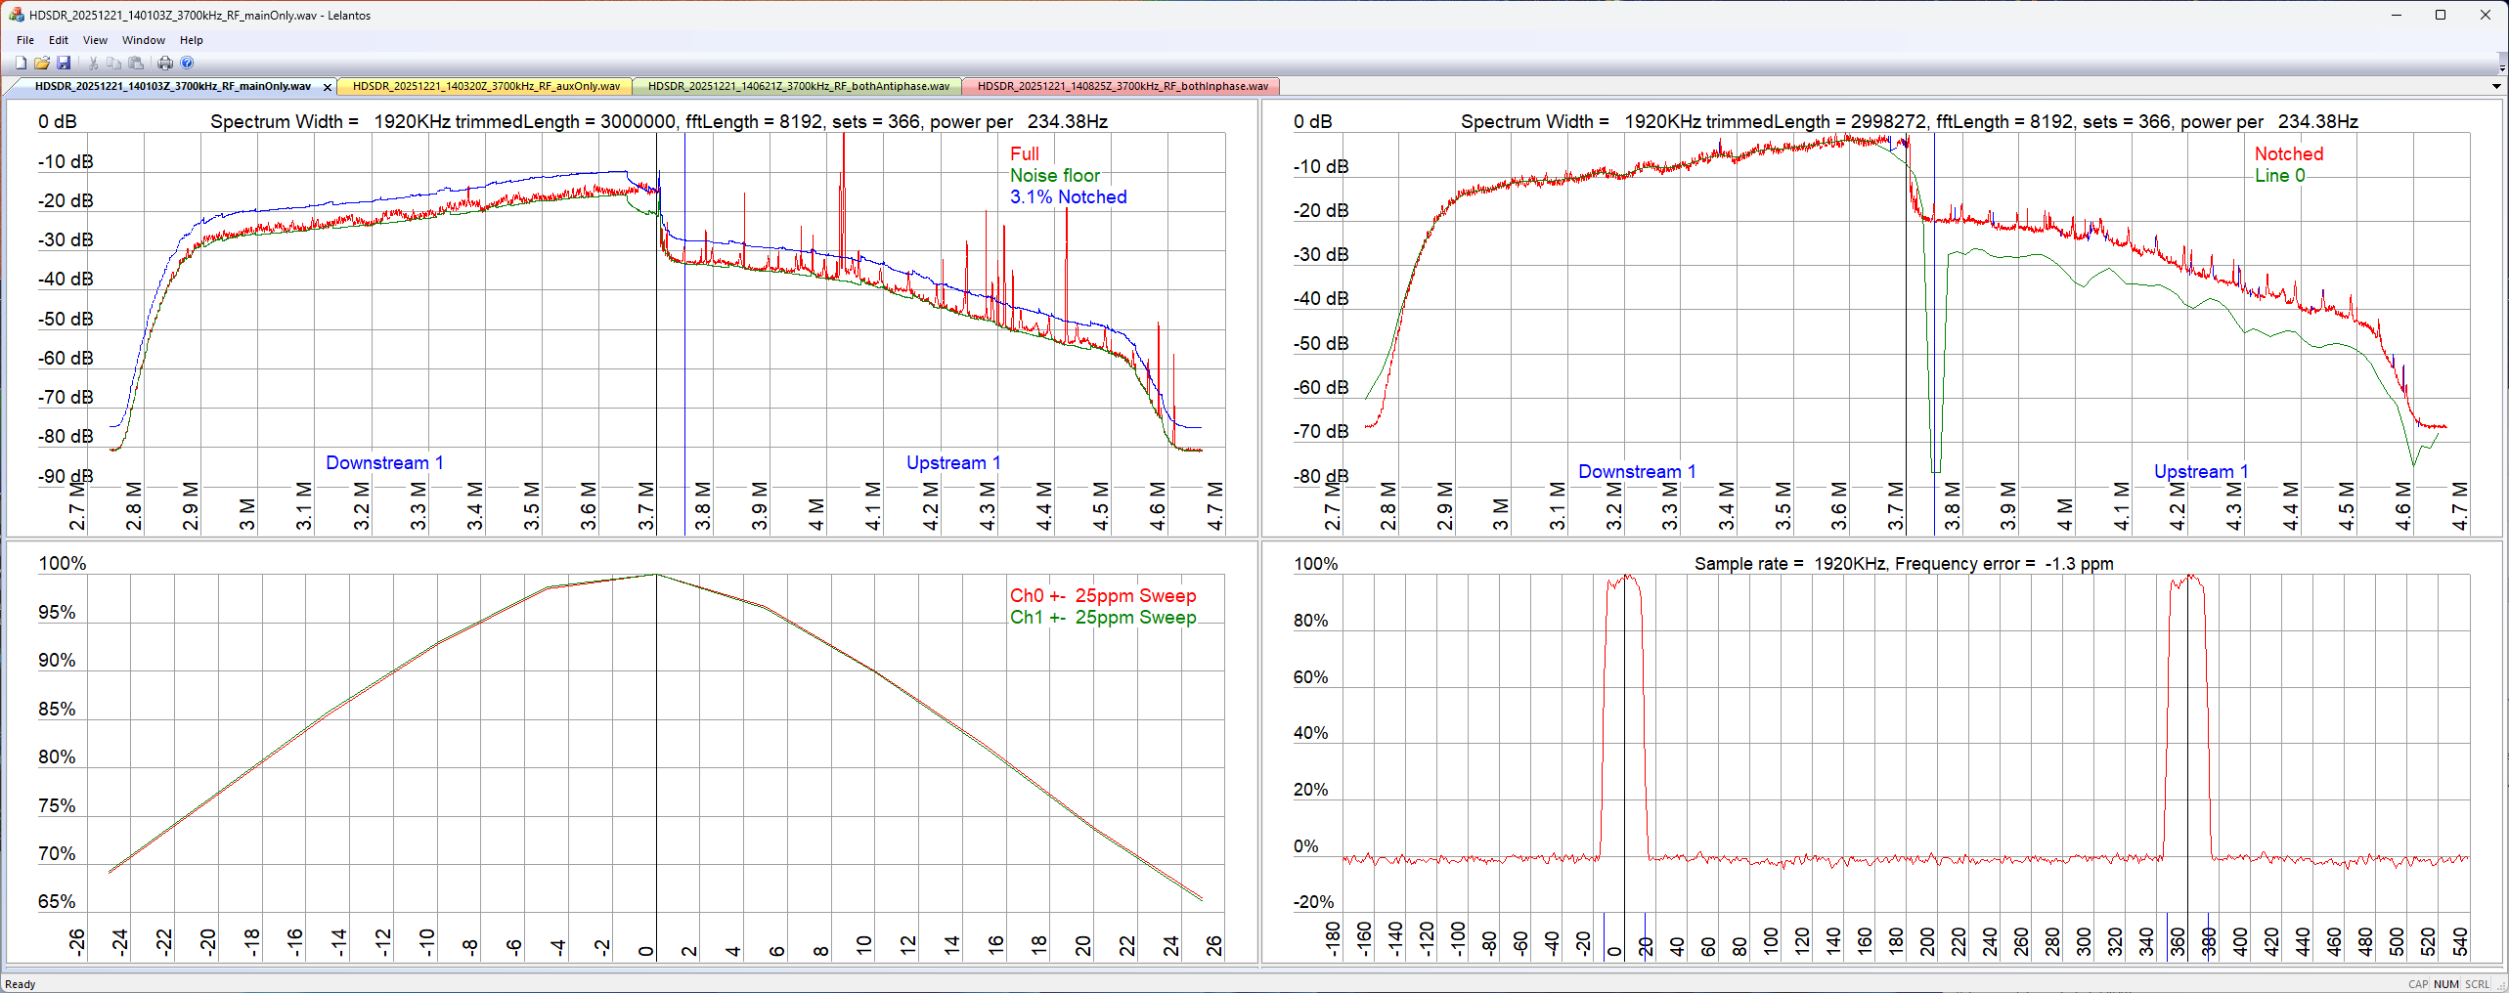Open the document tab list dropdown arrow
This screenshot has width=2509, height=993.
[2496, 87]
